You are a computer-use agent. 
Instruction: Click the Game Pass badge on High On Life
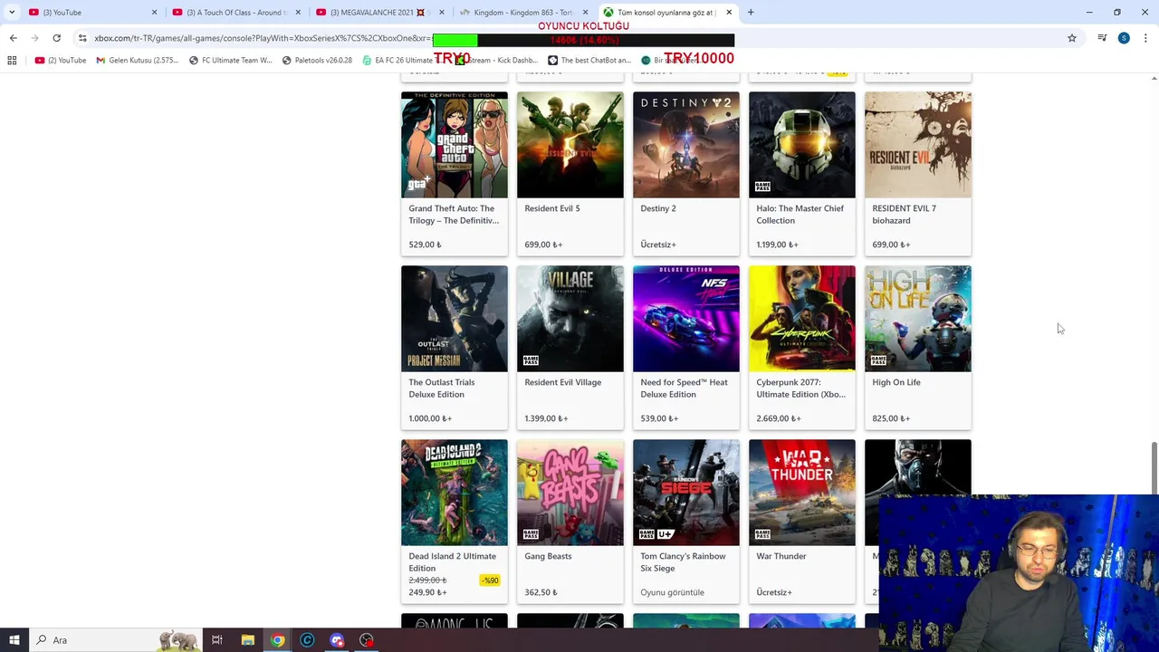click(878, 360)
